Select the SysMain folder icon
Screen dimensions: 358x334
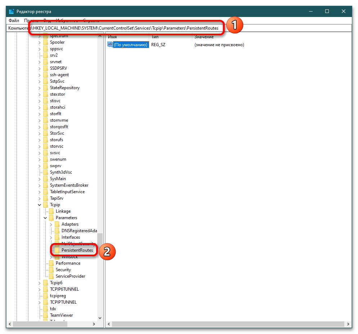tap(46, 179)
